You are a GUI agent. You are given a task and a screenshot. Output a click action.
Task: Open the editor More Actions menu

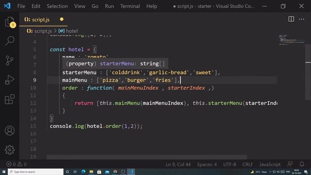301,19
